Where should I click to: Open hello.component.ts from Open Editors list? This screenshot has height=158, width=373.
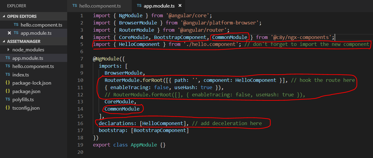click(41, 25)
